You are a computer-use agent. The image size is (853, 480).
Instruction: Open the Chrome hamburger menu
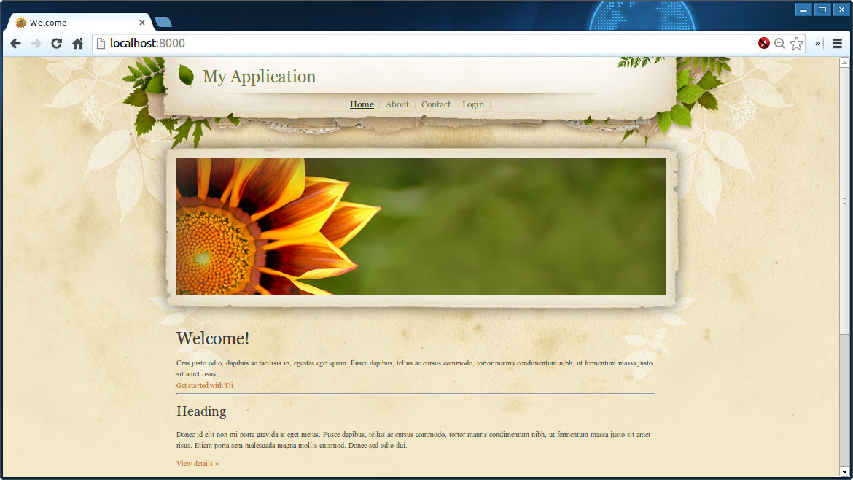click(x=837, y=44)
